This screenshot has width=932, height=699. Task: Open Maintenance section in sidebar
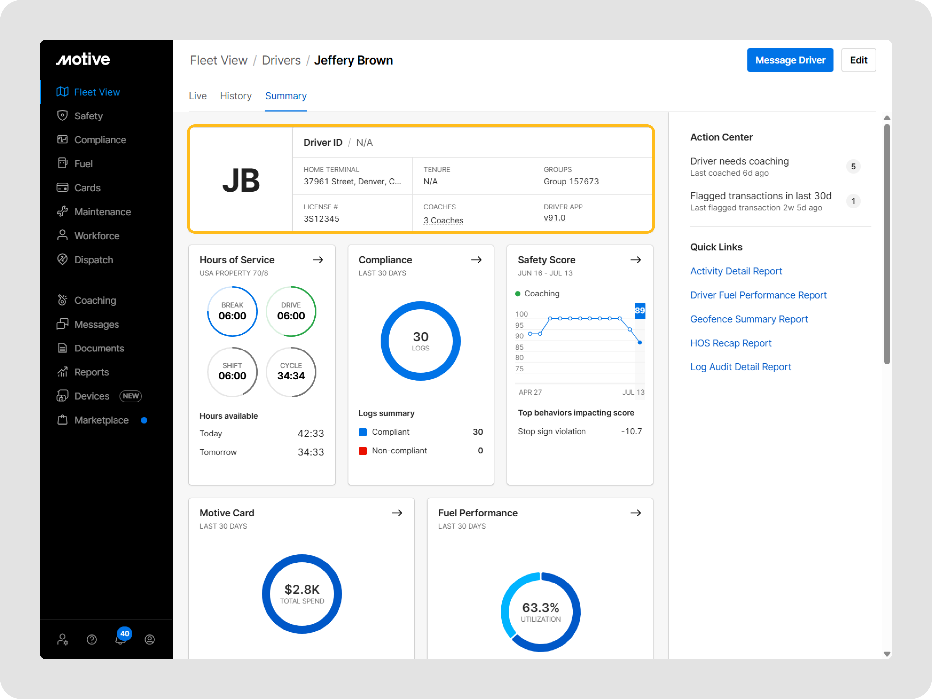point(103,212)
